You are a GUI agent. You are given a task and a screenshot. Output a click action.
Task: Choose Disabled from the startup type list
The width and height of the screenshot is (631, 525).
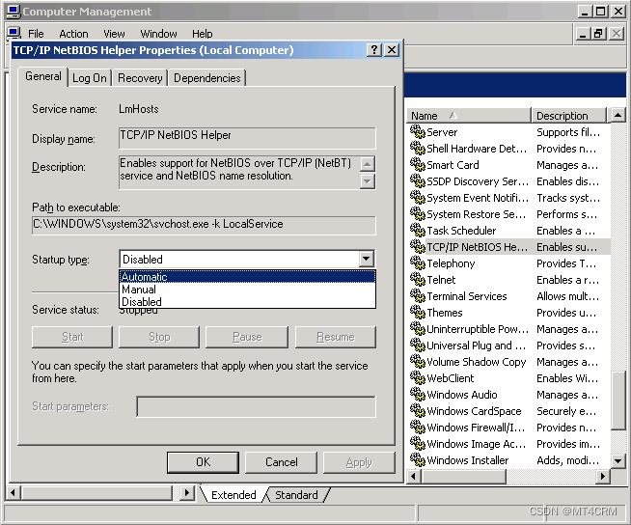pos(248,301)
